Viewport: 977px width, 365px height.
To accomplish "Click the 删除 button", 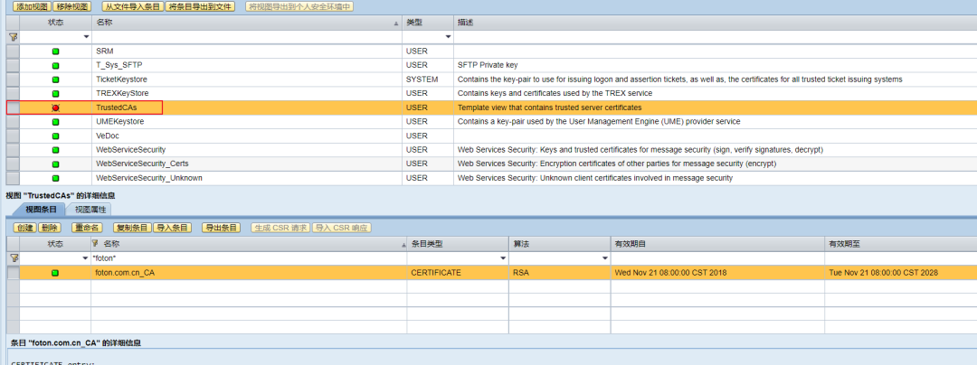I will point(50,228).
